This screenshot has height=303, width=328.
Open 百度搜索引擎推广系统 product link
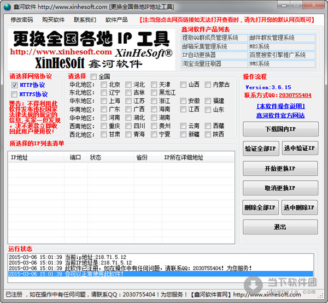(x=282, y=55)
